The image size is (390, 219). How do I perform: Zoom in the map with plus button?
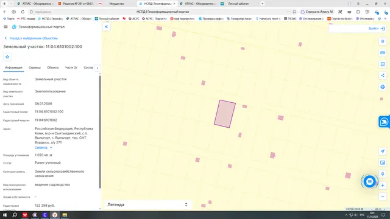click(383, 185)
